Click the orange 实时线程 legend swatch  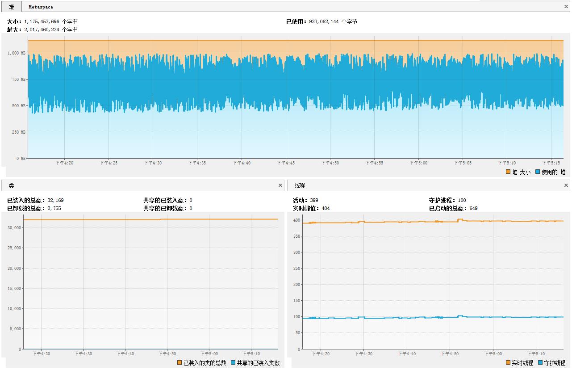point(508,363)
